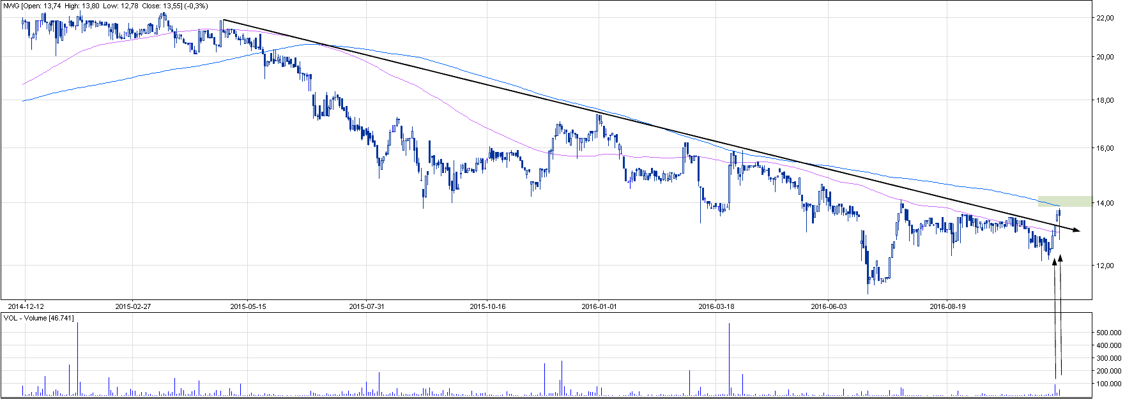Click the 16,00 price axis label
1125x399 pixels.
(x=1105, y=148)
